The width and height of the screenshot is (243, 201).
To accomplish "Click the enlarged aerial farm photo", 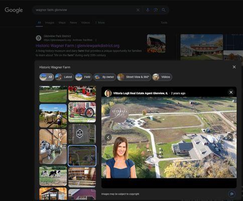I will click(169, 138).
